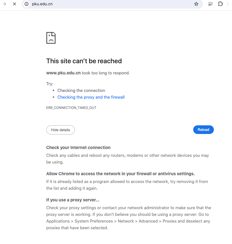
Task: Open Checking the proxy and the firewall link
Action: (x=91, y=97)
